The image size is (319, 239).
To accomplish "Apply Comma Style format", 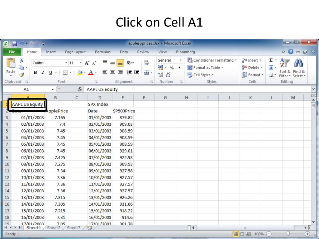I will (179, 68).
